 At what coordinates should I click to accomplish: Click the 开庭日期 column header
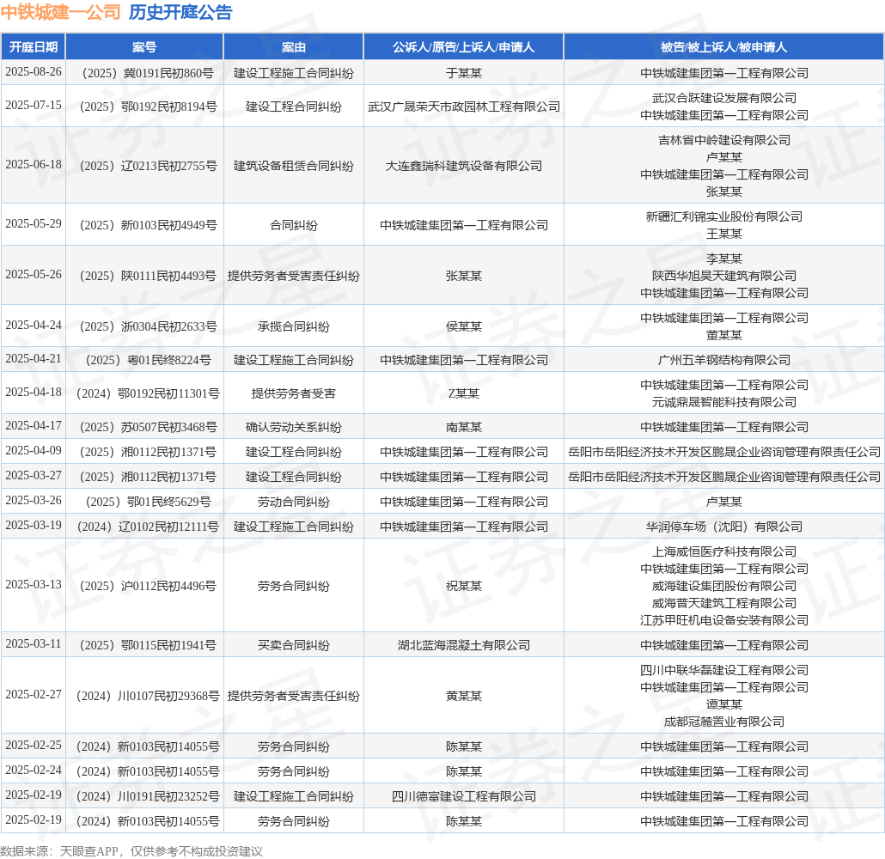coord(34,47)
